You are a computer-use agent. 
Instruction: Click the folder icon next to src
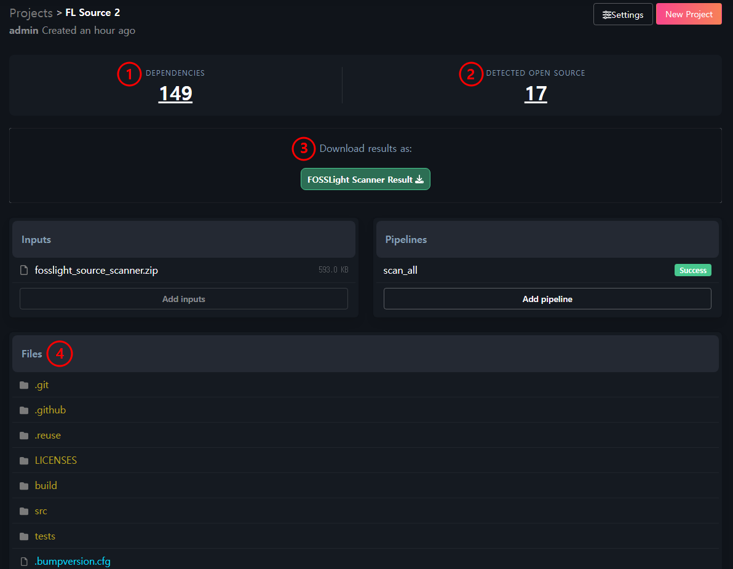(x=24, y=511)
